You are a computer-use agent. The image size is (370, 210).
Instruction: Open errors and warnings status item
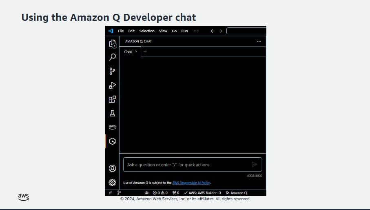click(x=160, y=193)
